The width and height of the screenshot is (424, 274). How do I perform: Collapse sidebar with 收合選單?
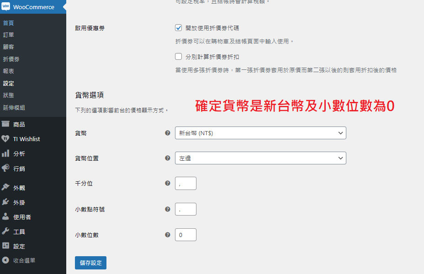[18, 260]
